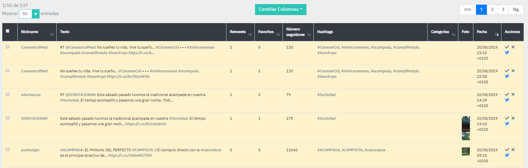Open Twitter icon for CaravancolMad 22:58 tweet

(x=507, y=76)
